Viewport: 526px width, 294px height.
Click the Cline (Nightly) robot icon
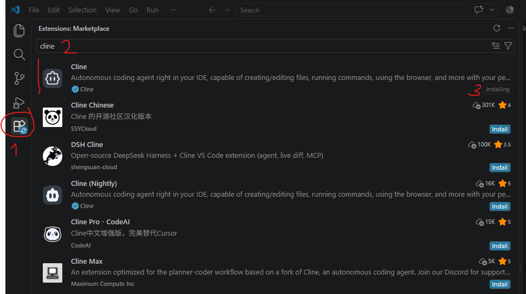pyautogui.click(x=53, y=195)
